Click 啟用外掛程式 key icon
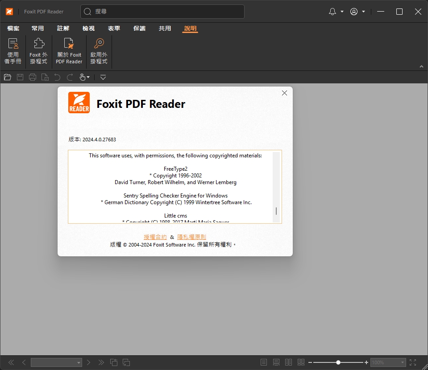This screenshot has height=370, width=428. coord(99,44)
